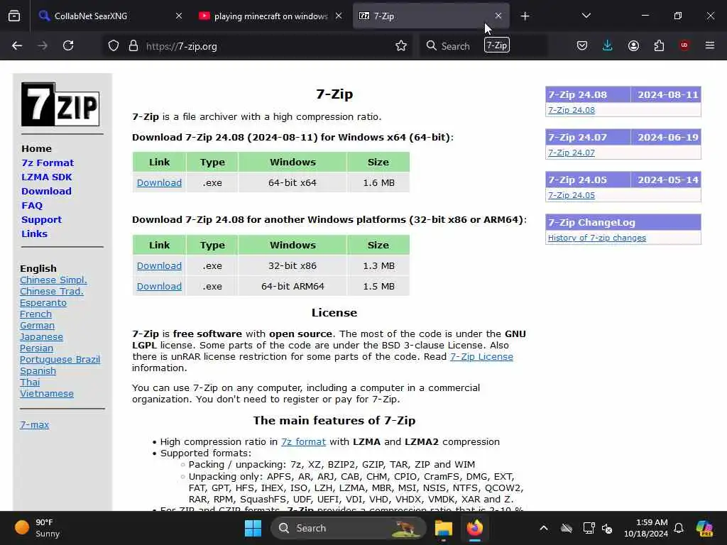The width and height of the screenshot is (727, 545).
Task: Open File Explorer from taskbar
Action: point(443,528)
